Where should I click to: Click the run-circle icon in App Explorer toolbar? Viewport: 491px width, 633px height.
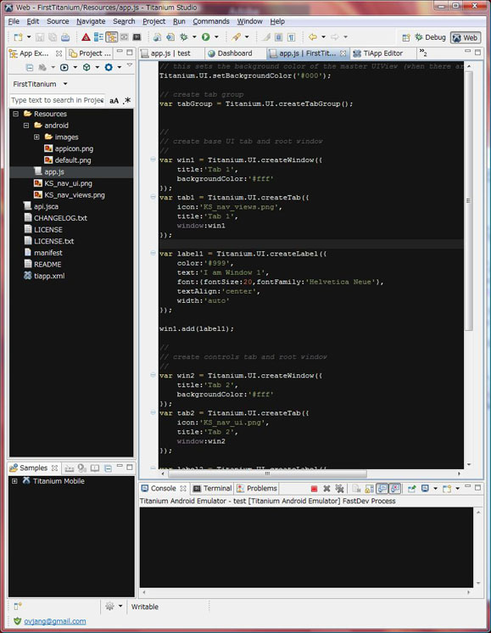[x=64, y=67]
